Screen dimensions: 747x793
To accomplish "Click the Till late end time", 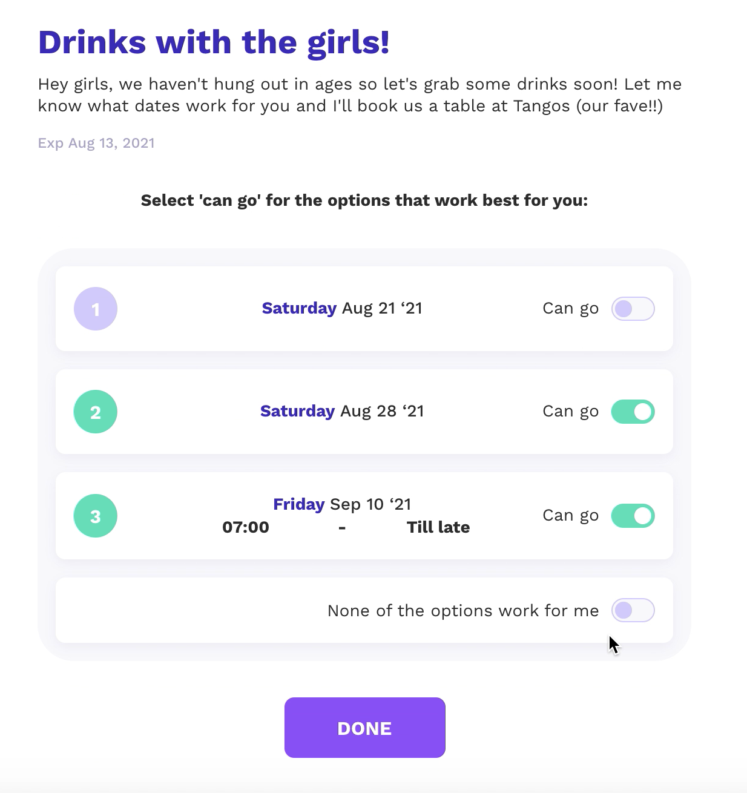I will [438, 527].
